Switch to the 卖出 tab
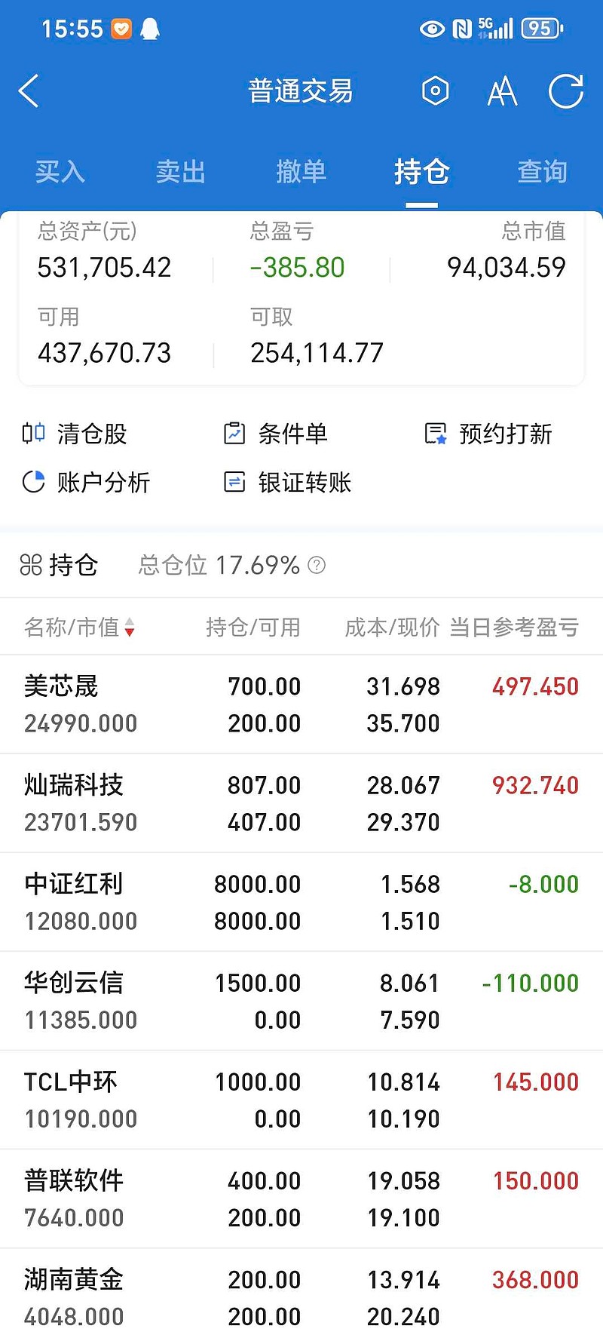 (x=181, y=171)
